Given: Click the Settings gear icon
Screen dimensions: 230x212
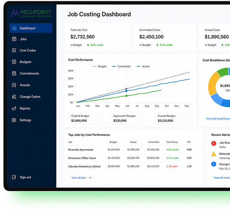Looking at the screenshot, I should [14, 120].
